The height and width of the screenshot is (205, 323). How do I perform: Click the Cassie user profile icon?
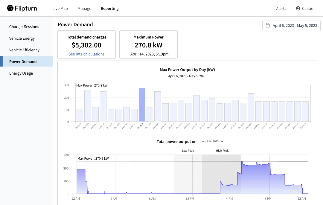point(298,8)
